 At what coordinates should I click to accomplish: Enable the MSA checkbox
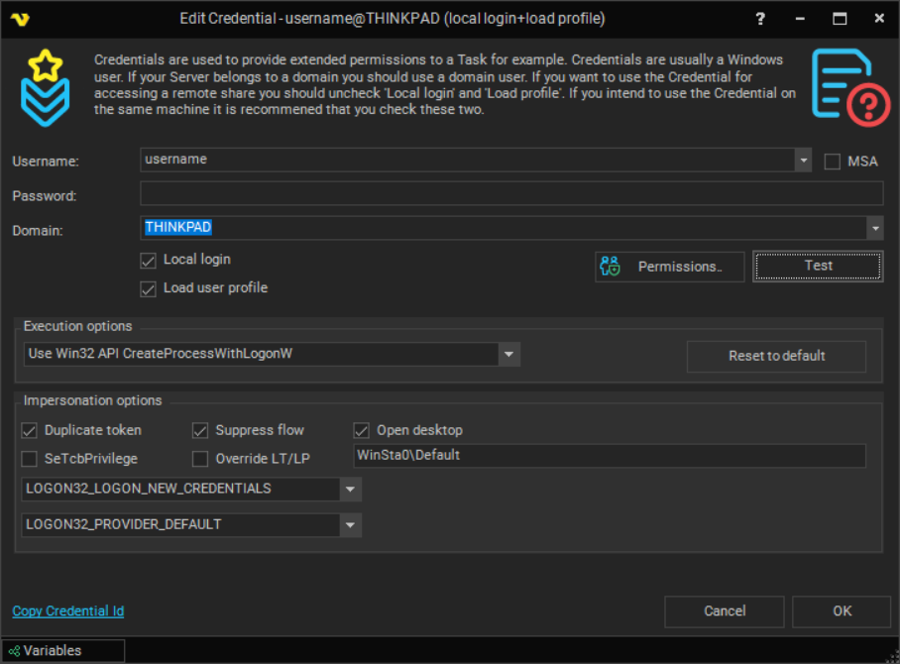[x=831, y=161]
